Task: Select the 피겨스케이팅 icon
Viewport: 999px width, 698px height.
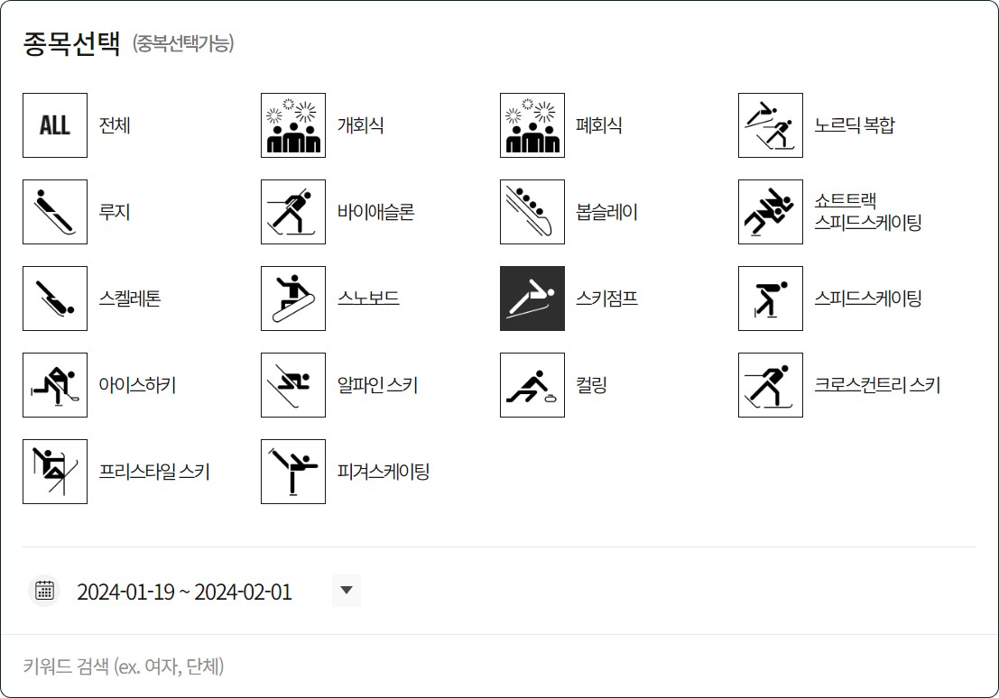Action: tap(292, 471)
